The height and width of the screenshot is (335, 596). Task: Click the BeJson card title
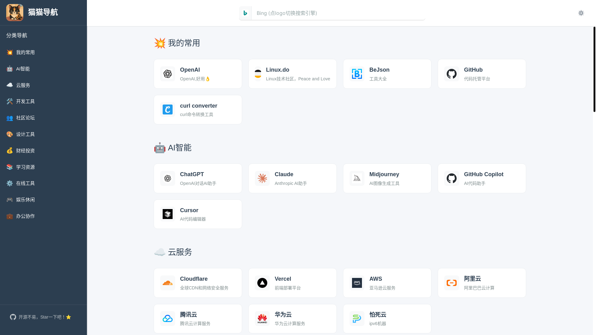click(x=379, y=70)
